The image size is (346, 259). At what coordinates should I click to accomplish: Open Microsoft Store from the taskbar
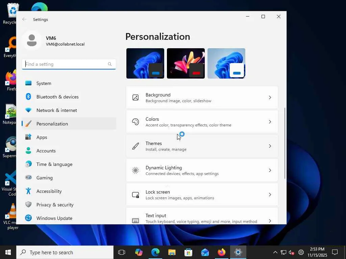189,252
